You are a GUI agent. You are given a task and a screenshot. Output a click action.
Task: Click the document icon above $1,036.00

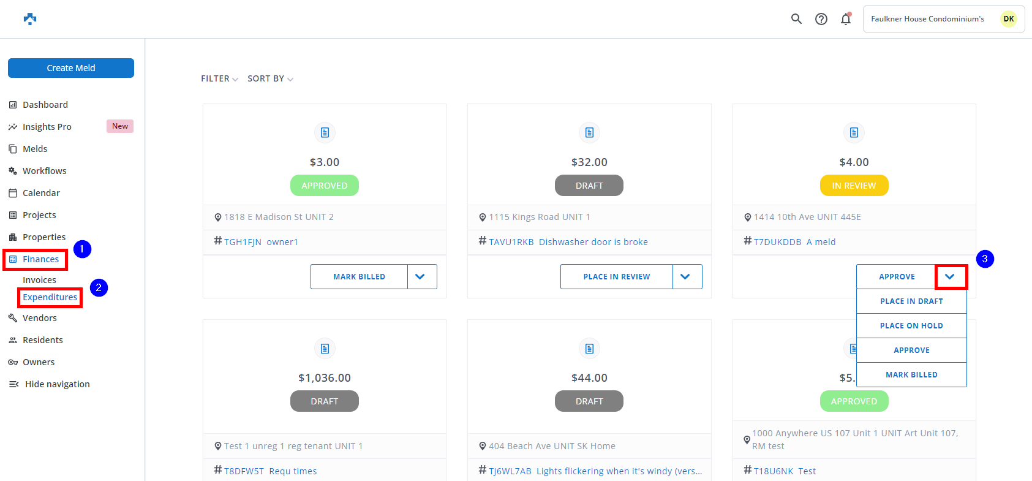tap(325, 348)
